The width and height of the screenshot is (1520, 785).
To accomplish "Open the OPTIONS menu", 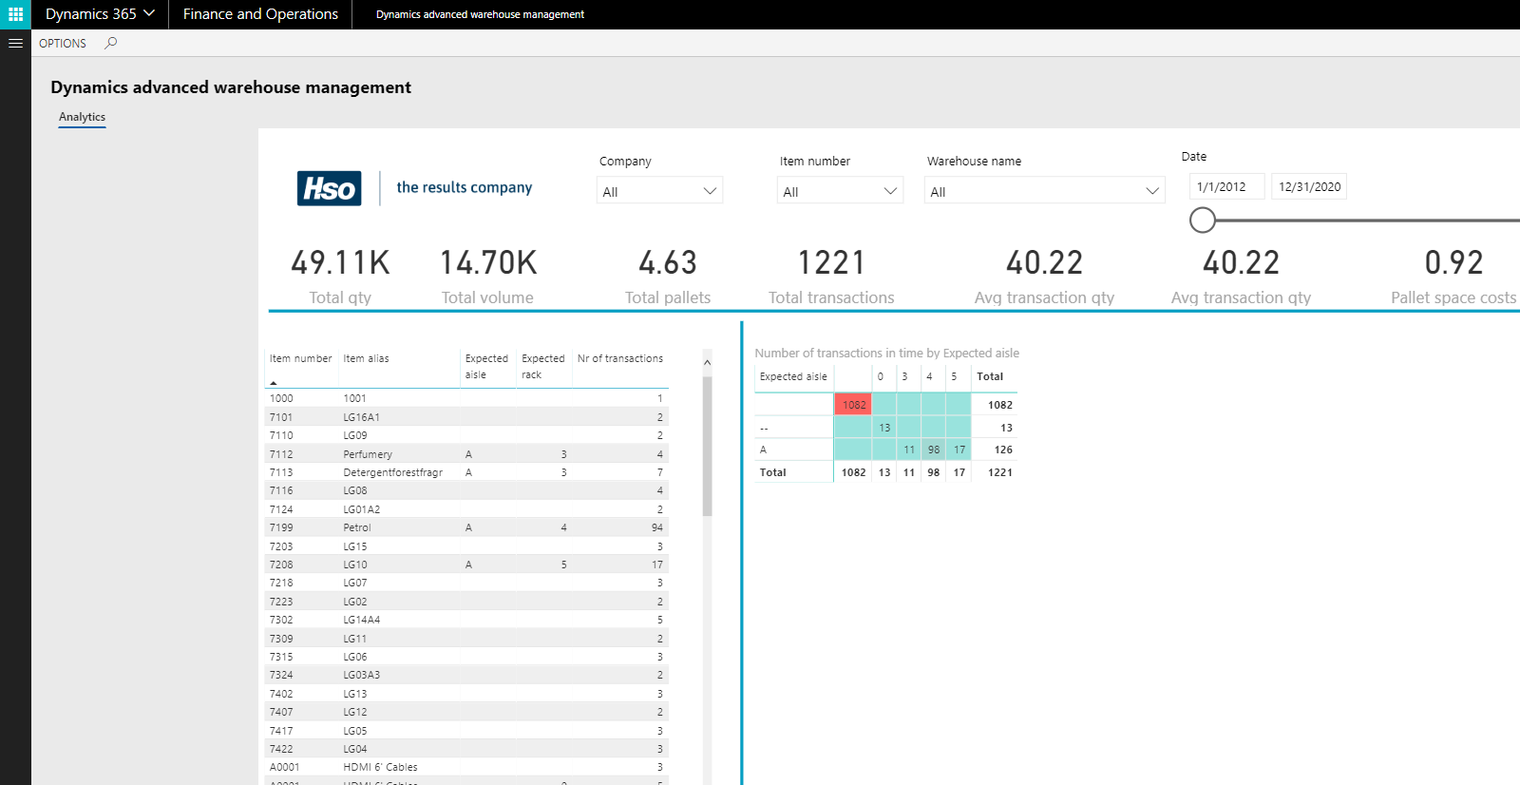I will 63,43.
